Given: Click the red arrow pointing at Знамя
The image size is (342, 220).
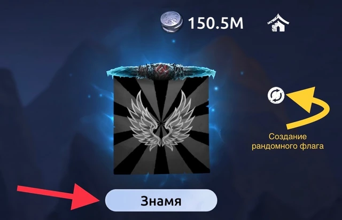Looking at the screenshot, I should click(x=59, y=197).
